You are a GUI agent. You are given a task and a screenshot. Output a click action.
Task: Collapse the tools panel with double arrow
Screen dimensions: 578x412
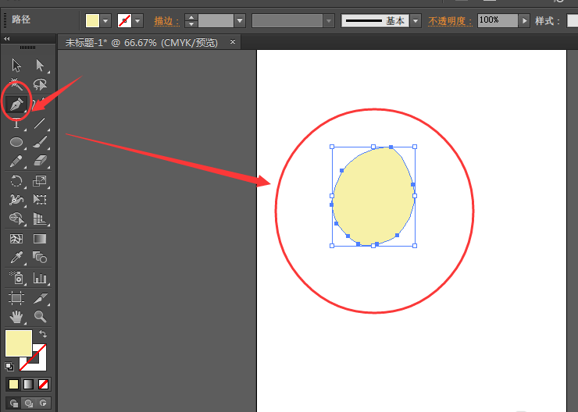pos(6,38)
